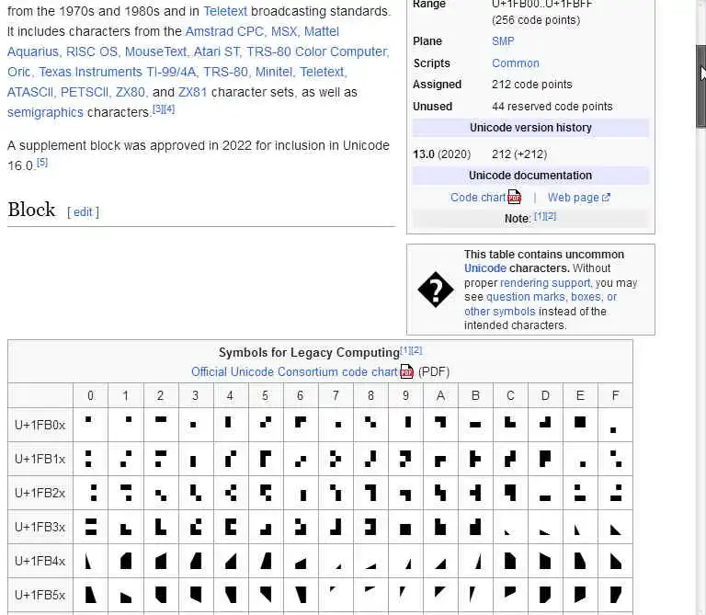
Task: Open the Teletext link
Action: point(225,11)
